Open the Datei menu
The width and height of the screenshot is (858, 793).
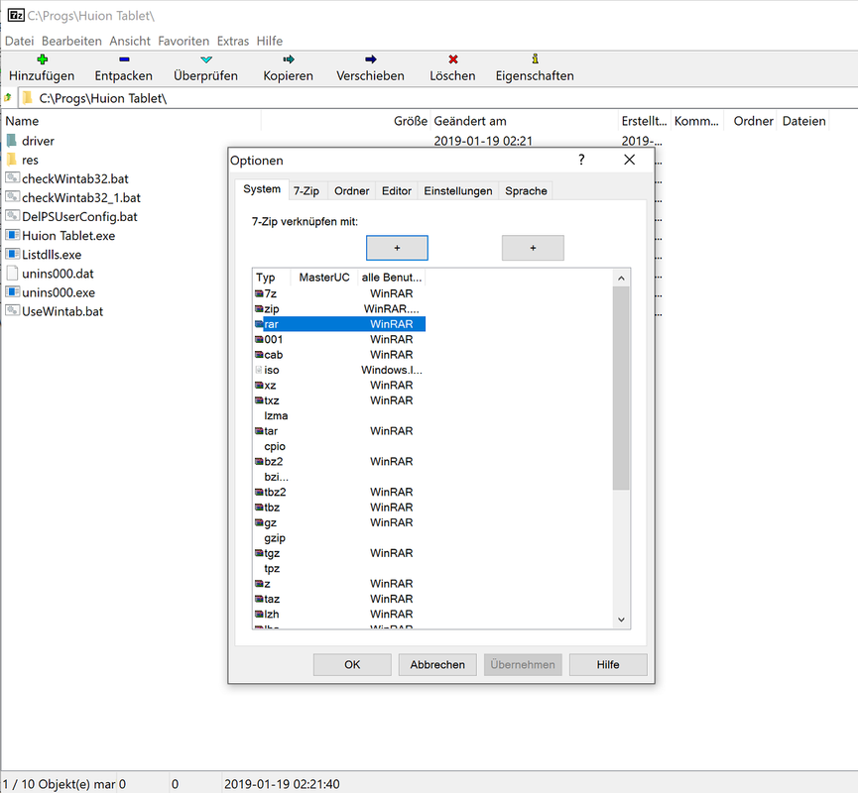[x=20, y=41]
